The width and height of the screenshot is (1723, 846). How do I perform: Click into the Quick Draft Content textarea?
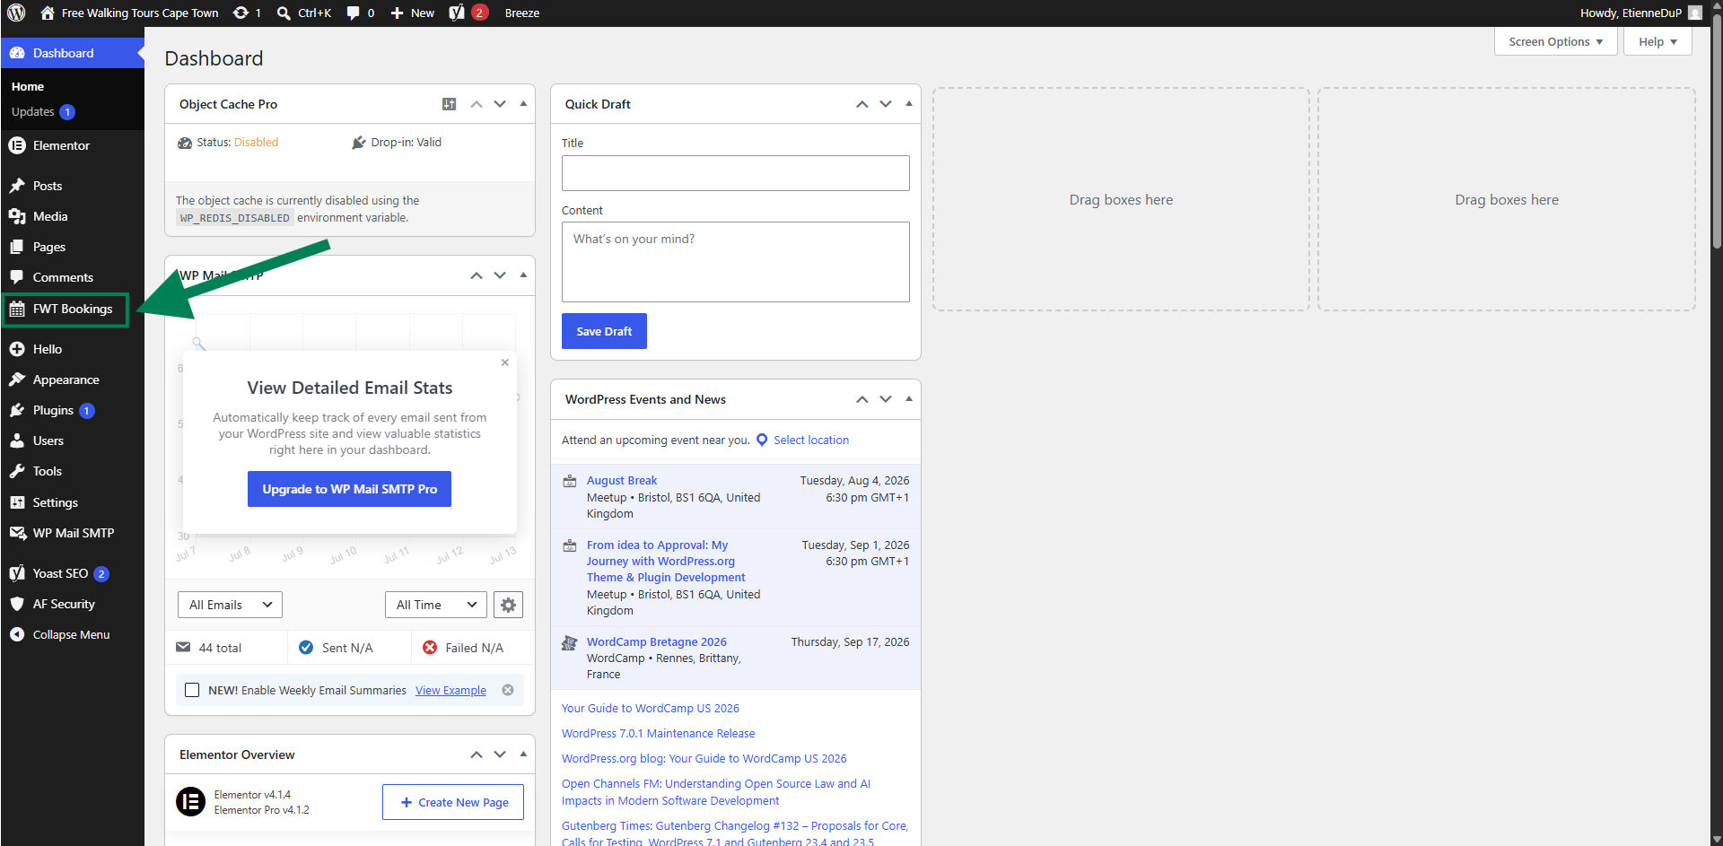pyautogui.click(x=736, y=262)
